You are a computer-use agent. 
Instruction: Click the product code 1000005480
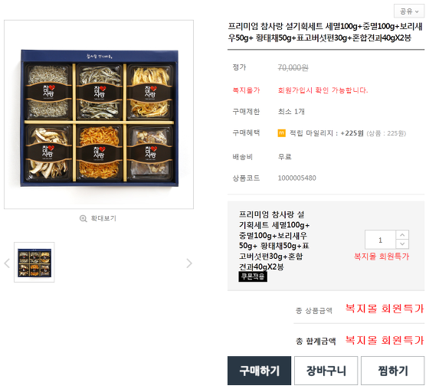[x=297, y=178]
